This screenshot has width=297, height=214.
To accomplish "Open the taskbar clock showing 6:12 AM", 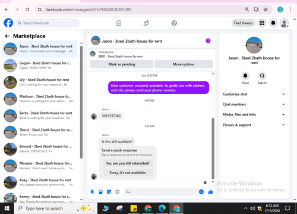I will tap(272, 208).
